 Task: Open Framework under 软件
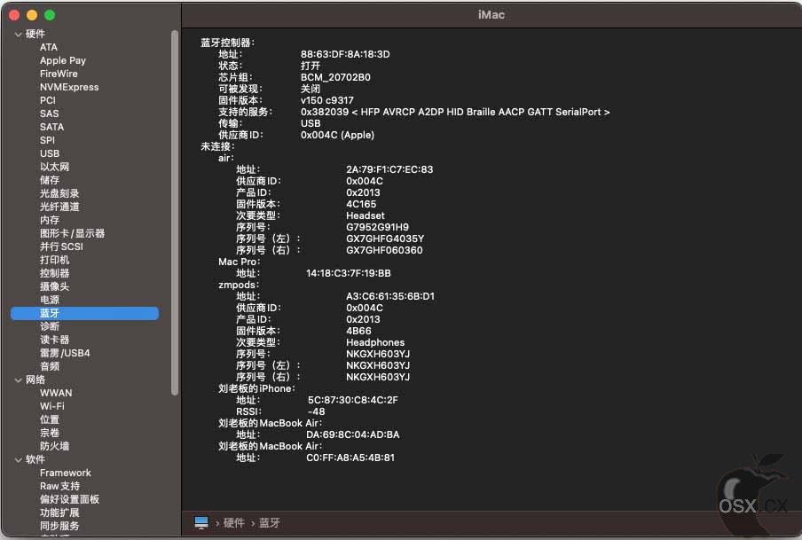(66, 473)
